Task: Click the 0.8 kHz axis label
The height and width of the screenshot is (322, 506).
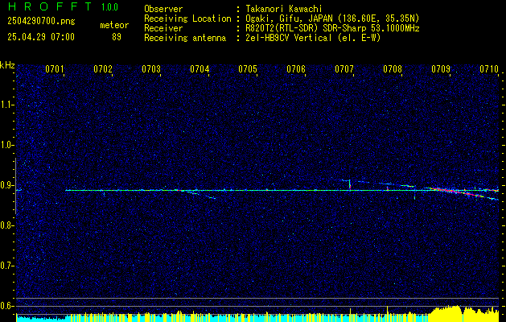Action: [6, 225]
